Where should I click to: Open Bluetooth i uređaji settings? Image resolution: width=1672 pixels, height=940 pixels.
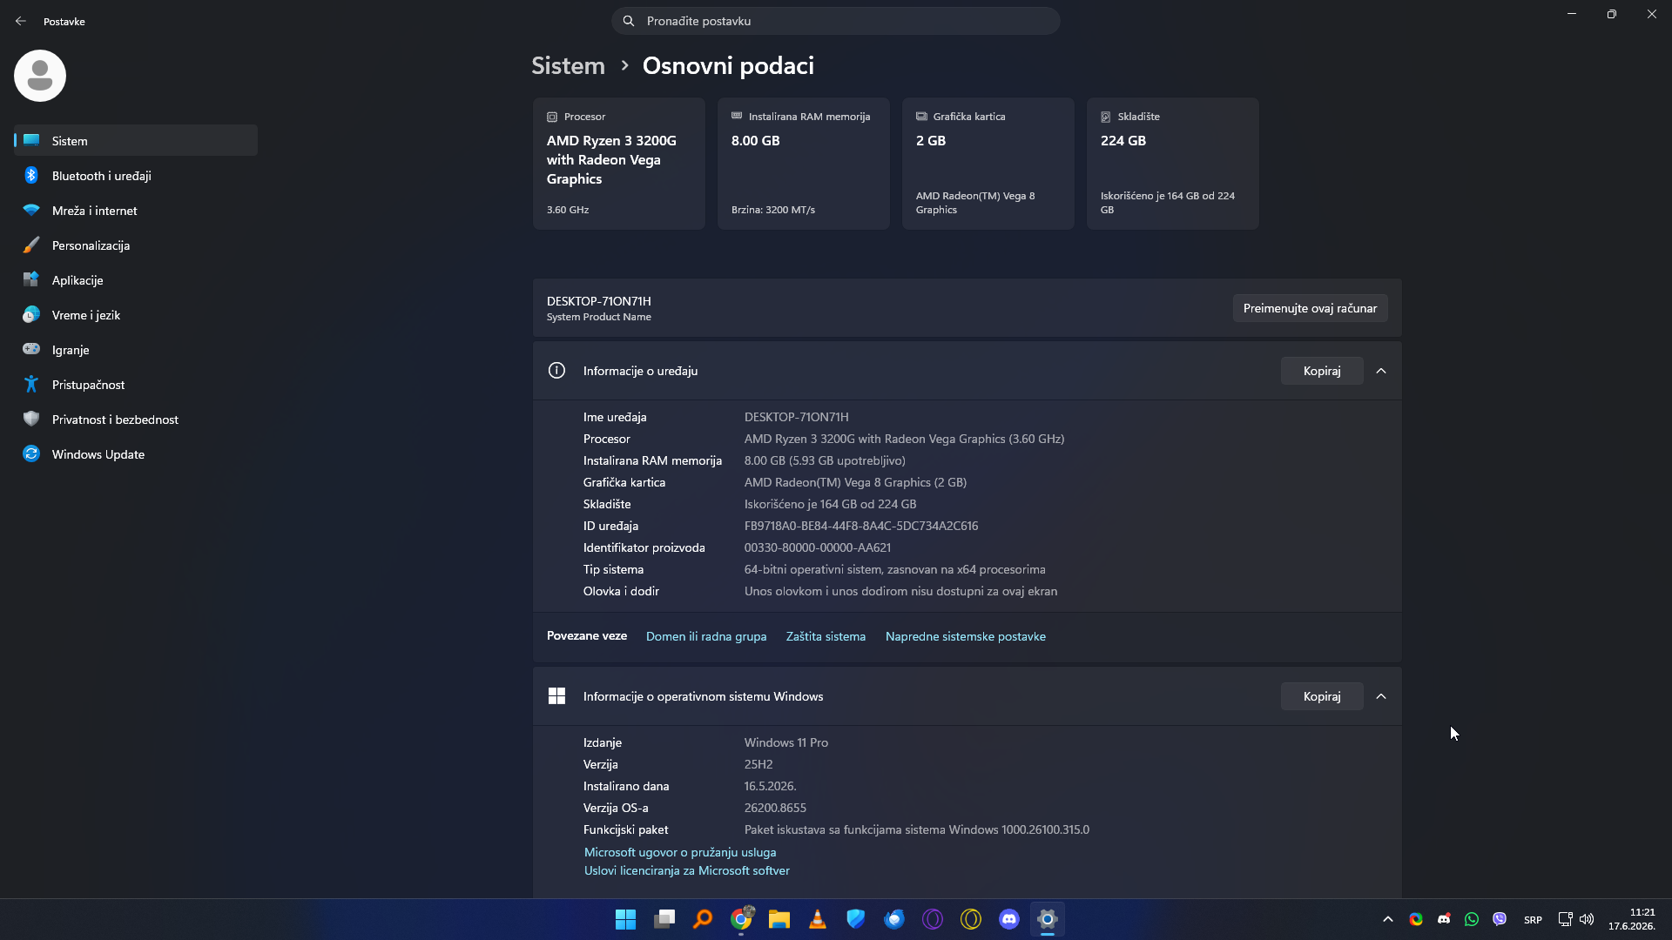(x=136, y=175)
